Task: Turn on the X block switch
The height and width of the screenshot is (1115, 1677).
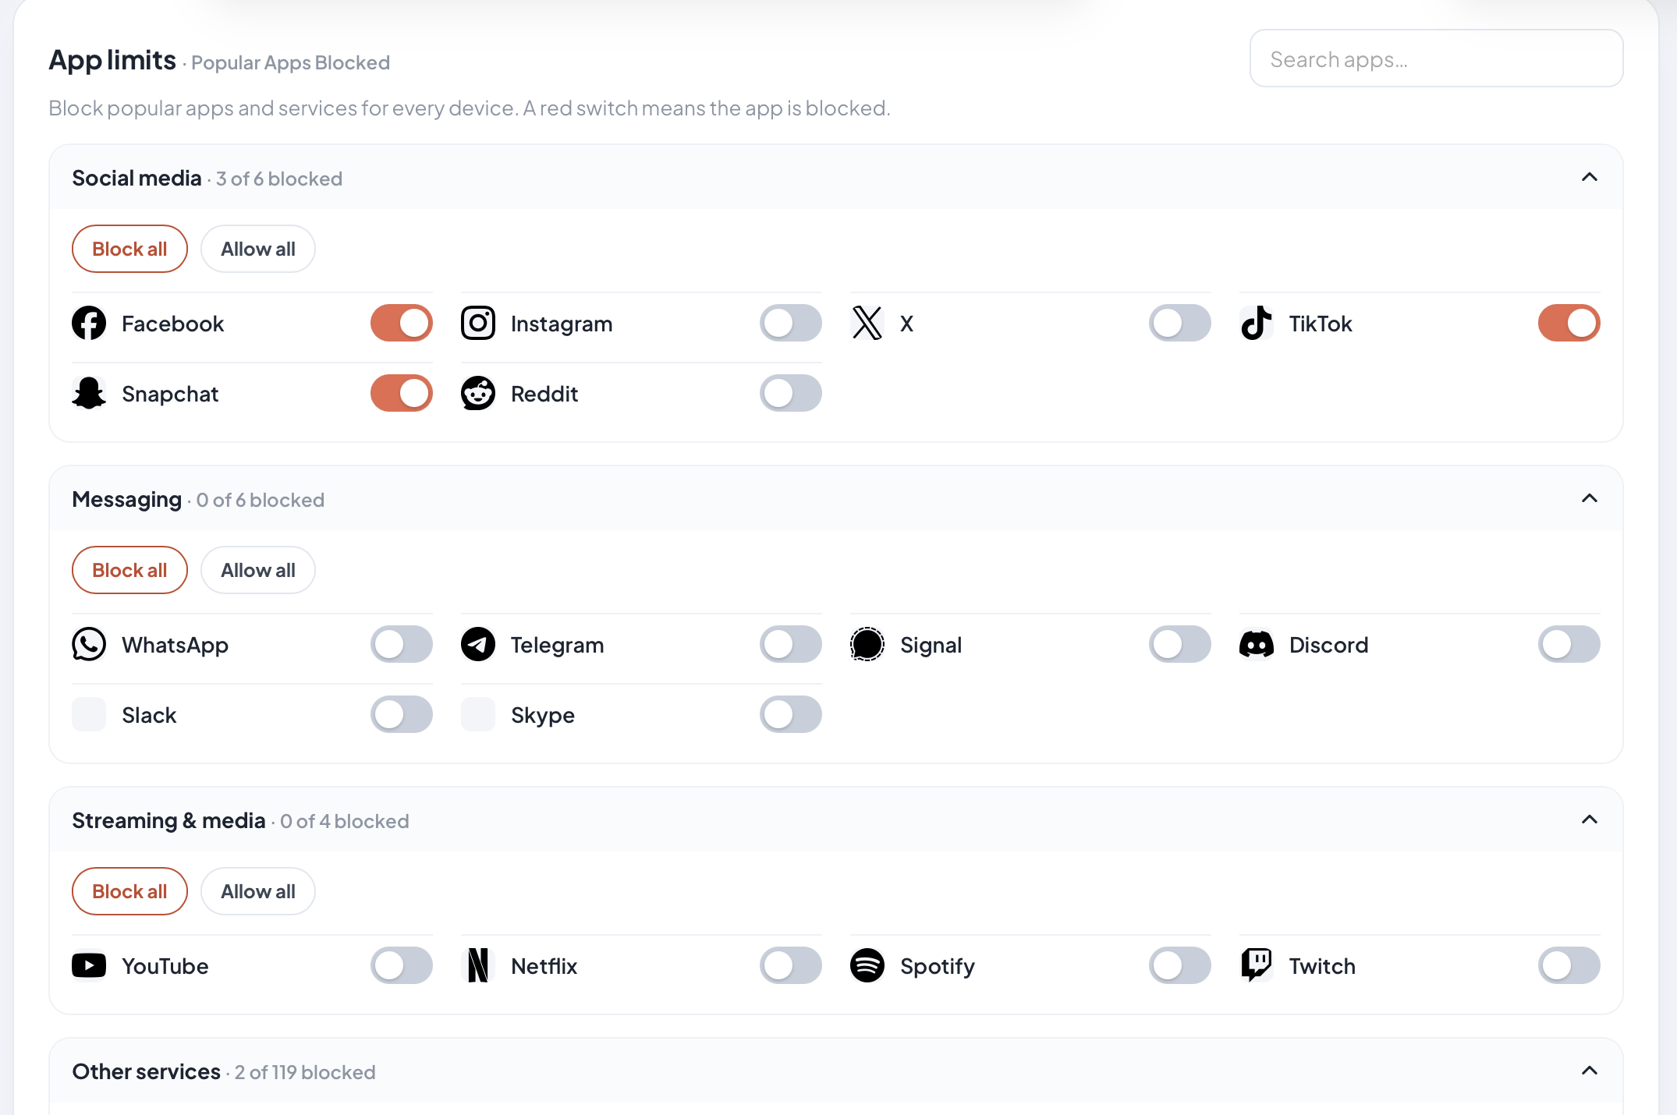Action: point(1180,323)
